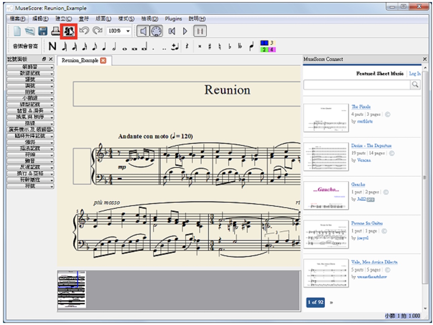Open the 樣式(S) style menu
Viewport: 433px width, 325px height.
tap(126, 19)
